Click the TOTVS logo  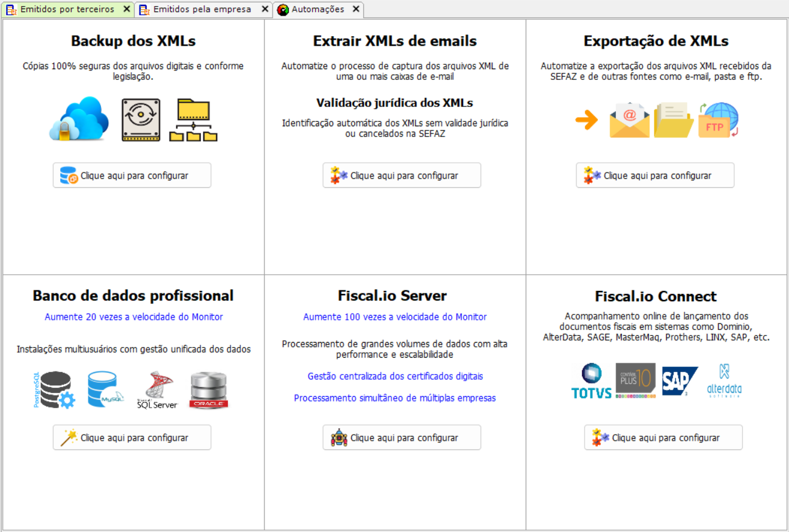pos(591,381)
